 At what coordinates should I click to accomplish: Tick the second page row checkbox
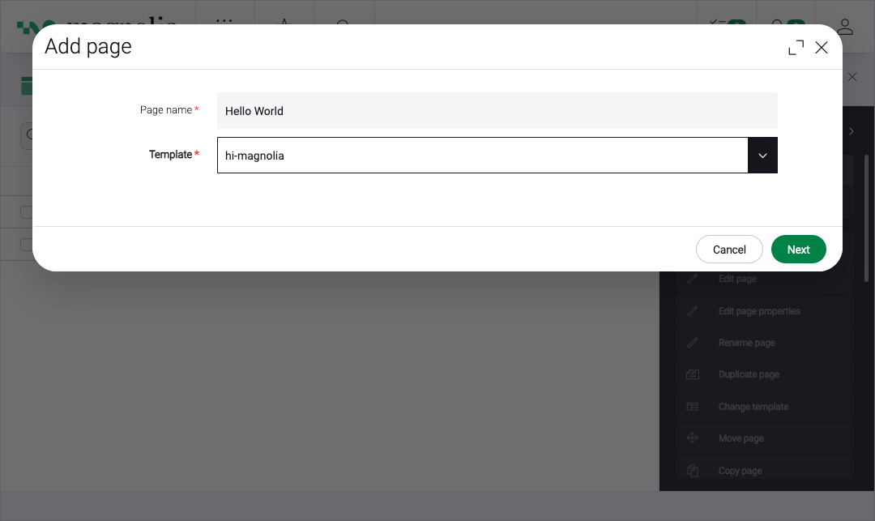pos(26,245)
